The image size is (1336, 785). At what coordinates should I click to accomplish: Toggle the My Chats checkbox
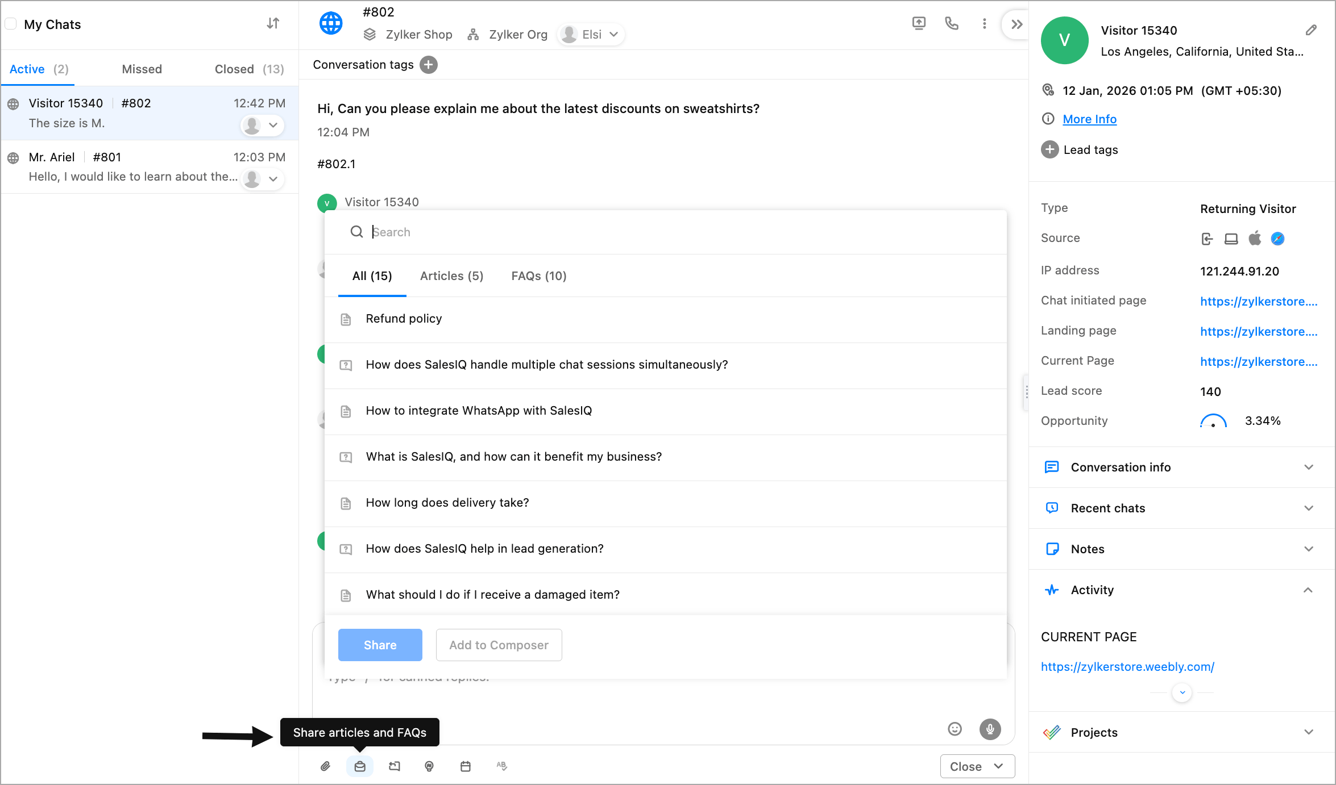click(x=11, y=24)
